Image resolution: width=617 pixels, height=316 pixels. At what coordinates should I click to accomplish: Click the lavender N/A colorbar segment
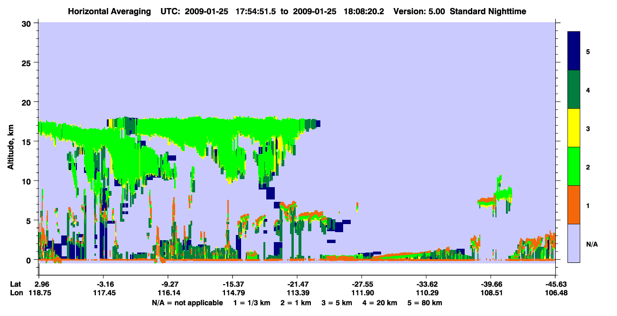pos(574,243)
